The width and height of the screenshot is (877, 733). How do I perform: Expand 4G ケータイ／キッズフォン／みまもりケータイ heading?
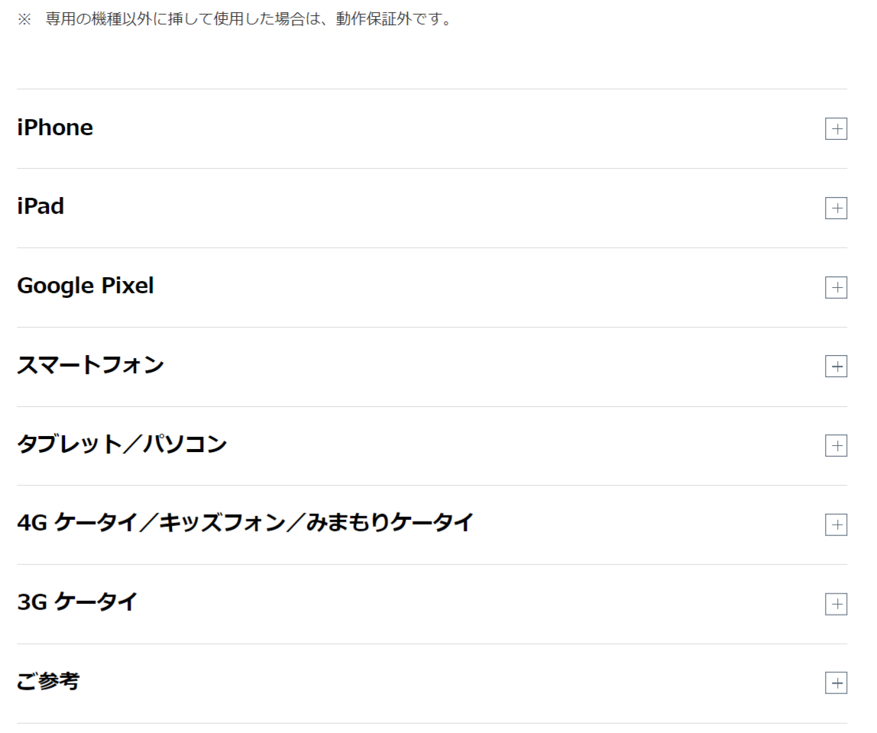coord(245,524)
